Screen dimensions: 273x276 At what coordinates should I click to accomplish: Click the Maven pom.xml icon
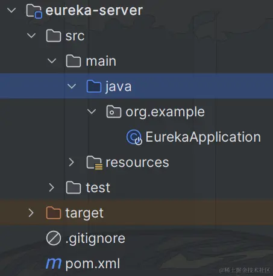click(54, 263)
